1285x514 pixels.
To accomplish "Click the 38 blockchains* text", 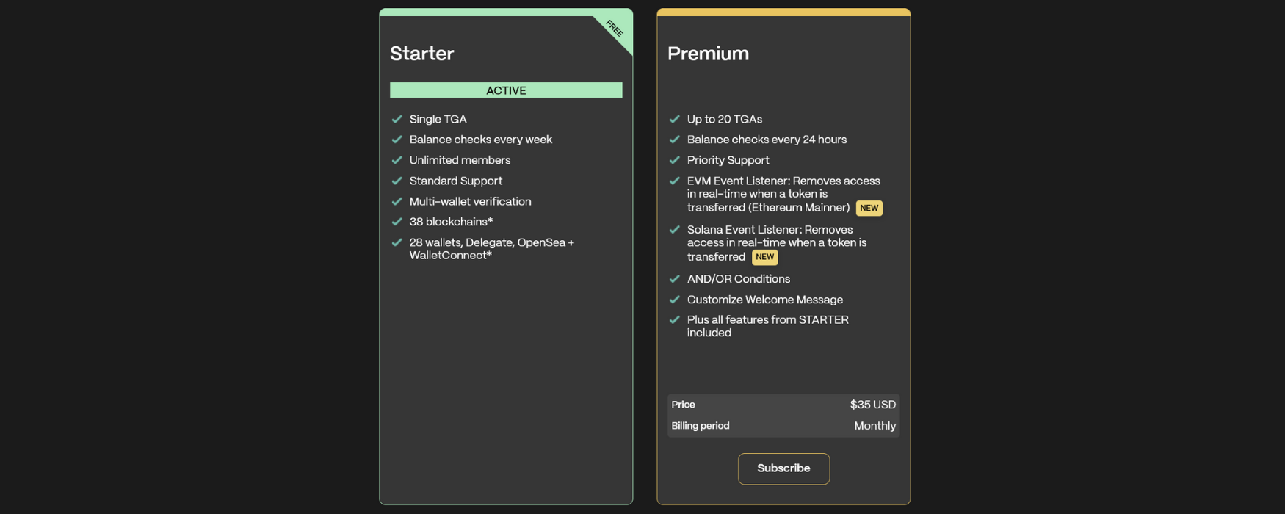I will click(x=451, y=222).
